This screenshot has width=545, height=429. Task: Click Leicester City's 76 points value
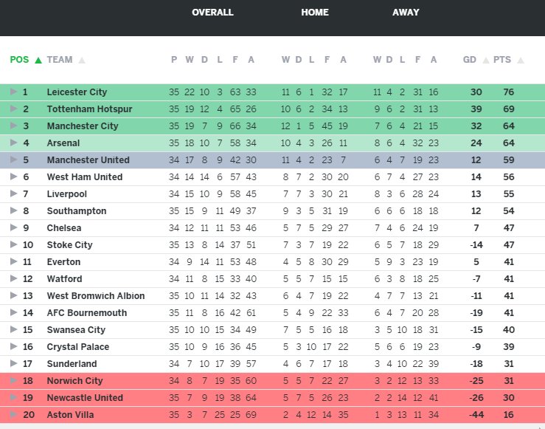[x=508, y=92]
